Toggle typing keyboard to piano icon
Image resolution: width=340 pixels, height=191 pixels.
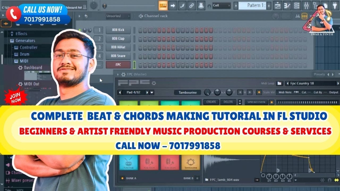tap(163, 5)
